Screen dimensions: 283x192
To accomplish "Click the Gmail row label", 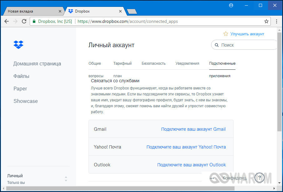I will 100,129.
